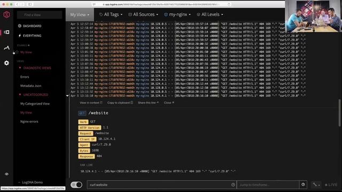Click the sources icon beside All Sources
The width and height of the screenshot is (342, 192).
[130, 14]
